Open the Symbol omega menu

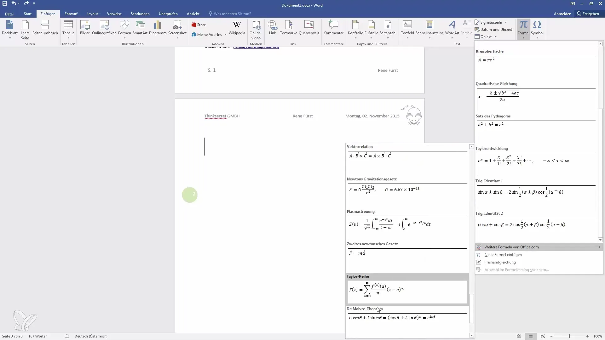point(537,30)
